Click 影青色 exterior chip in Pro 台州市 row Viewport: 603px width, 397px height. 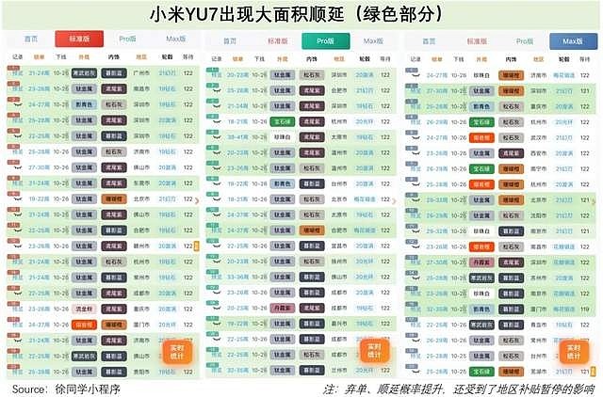[283, 183]
